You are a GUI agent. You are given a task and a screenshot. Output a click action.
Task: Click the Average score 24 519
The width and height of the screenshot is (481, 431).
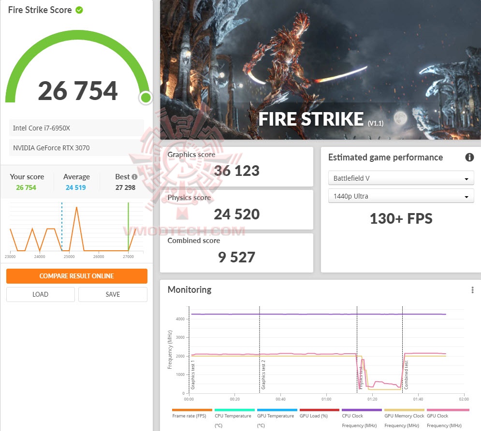tap(76, 187)
